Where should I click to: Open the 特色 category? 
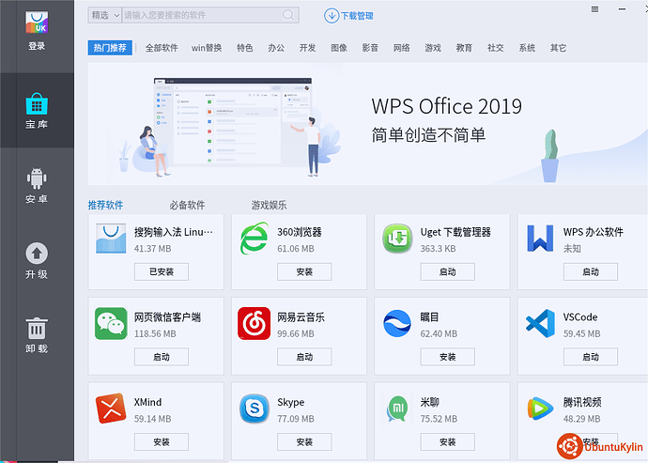pyautogui.click(x=245, y=48)
